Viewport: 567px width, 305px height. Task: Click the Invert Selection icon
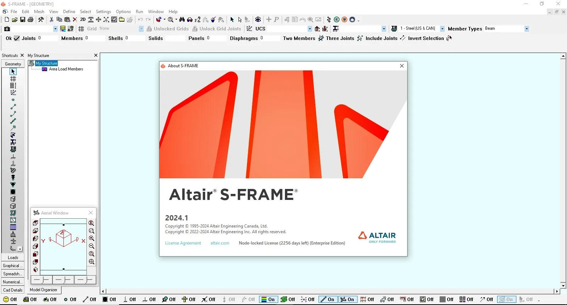click(449, 38)
